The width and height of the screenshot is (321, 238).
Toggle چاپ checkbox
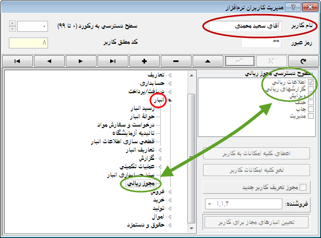(x=311, y=109)
